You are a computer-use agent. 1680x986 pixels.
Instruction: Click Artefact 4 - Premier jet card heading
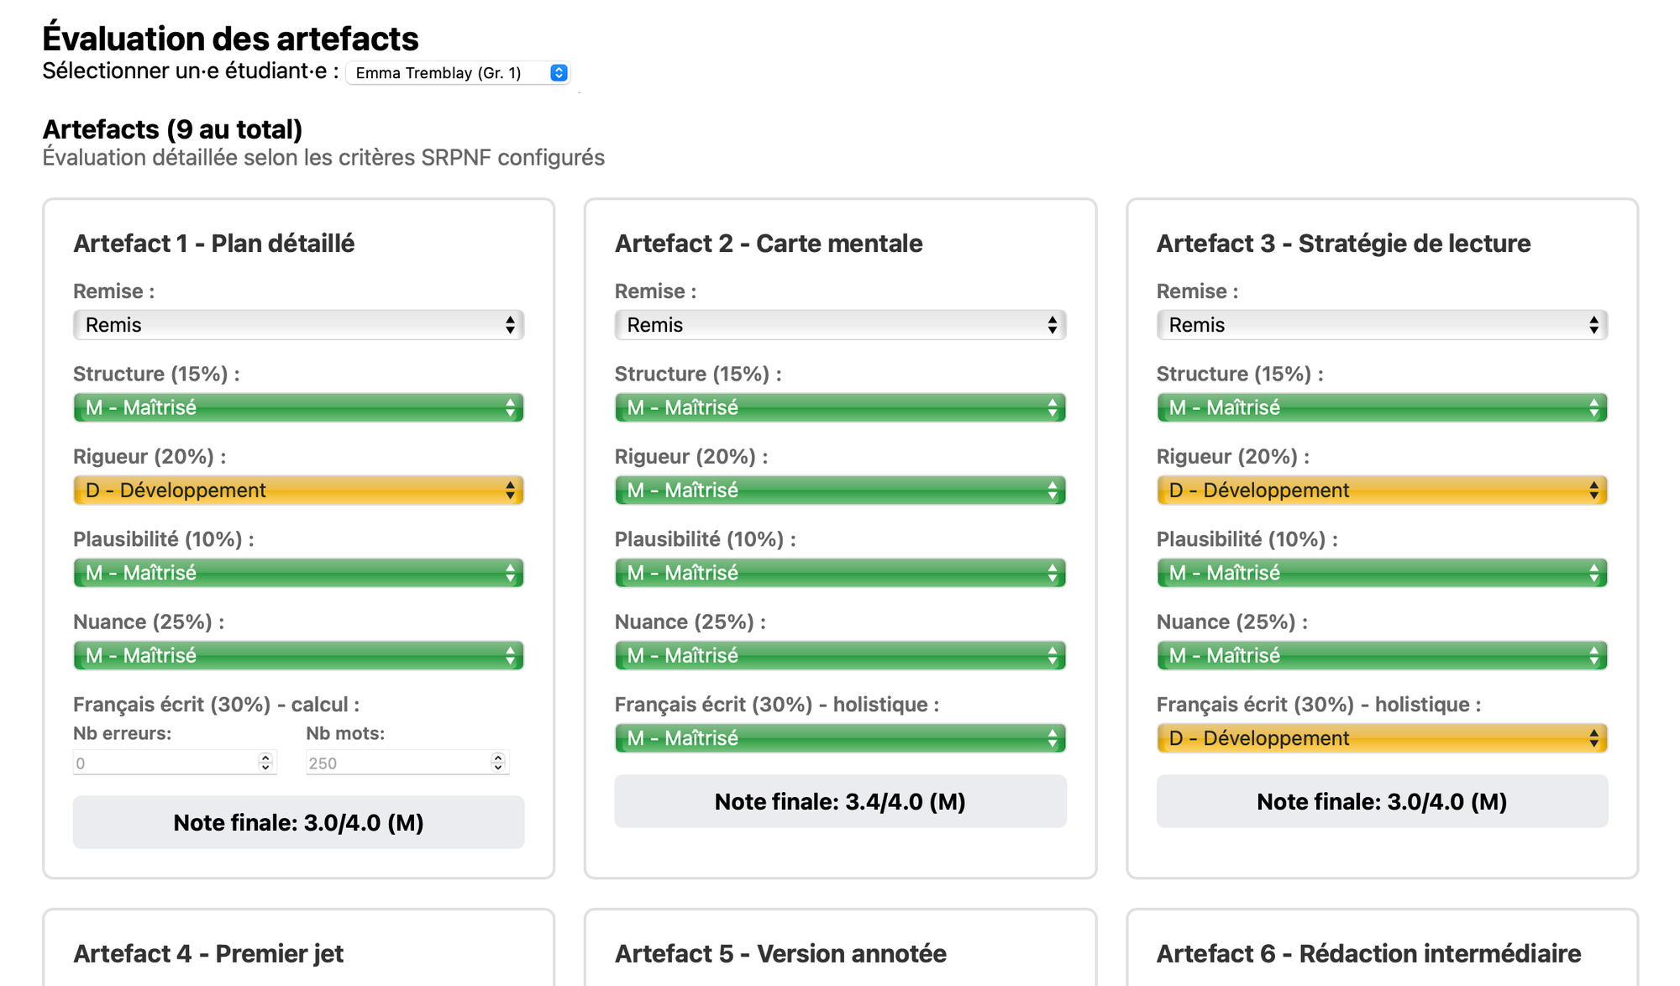point(208,953)
